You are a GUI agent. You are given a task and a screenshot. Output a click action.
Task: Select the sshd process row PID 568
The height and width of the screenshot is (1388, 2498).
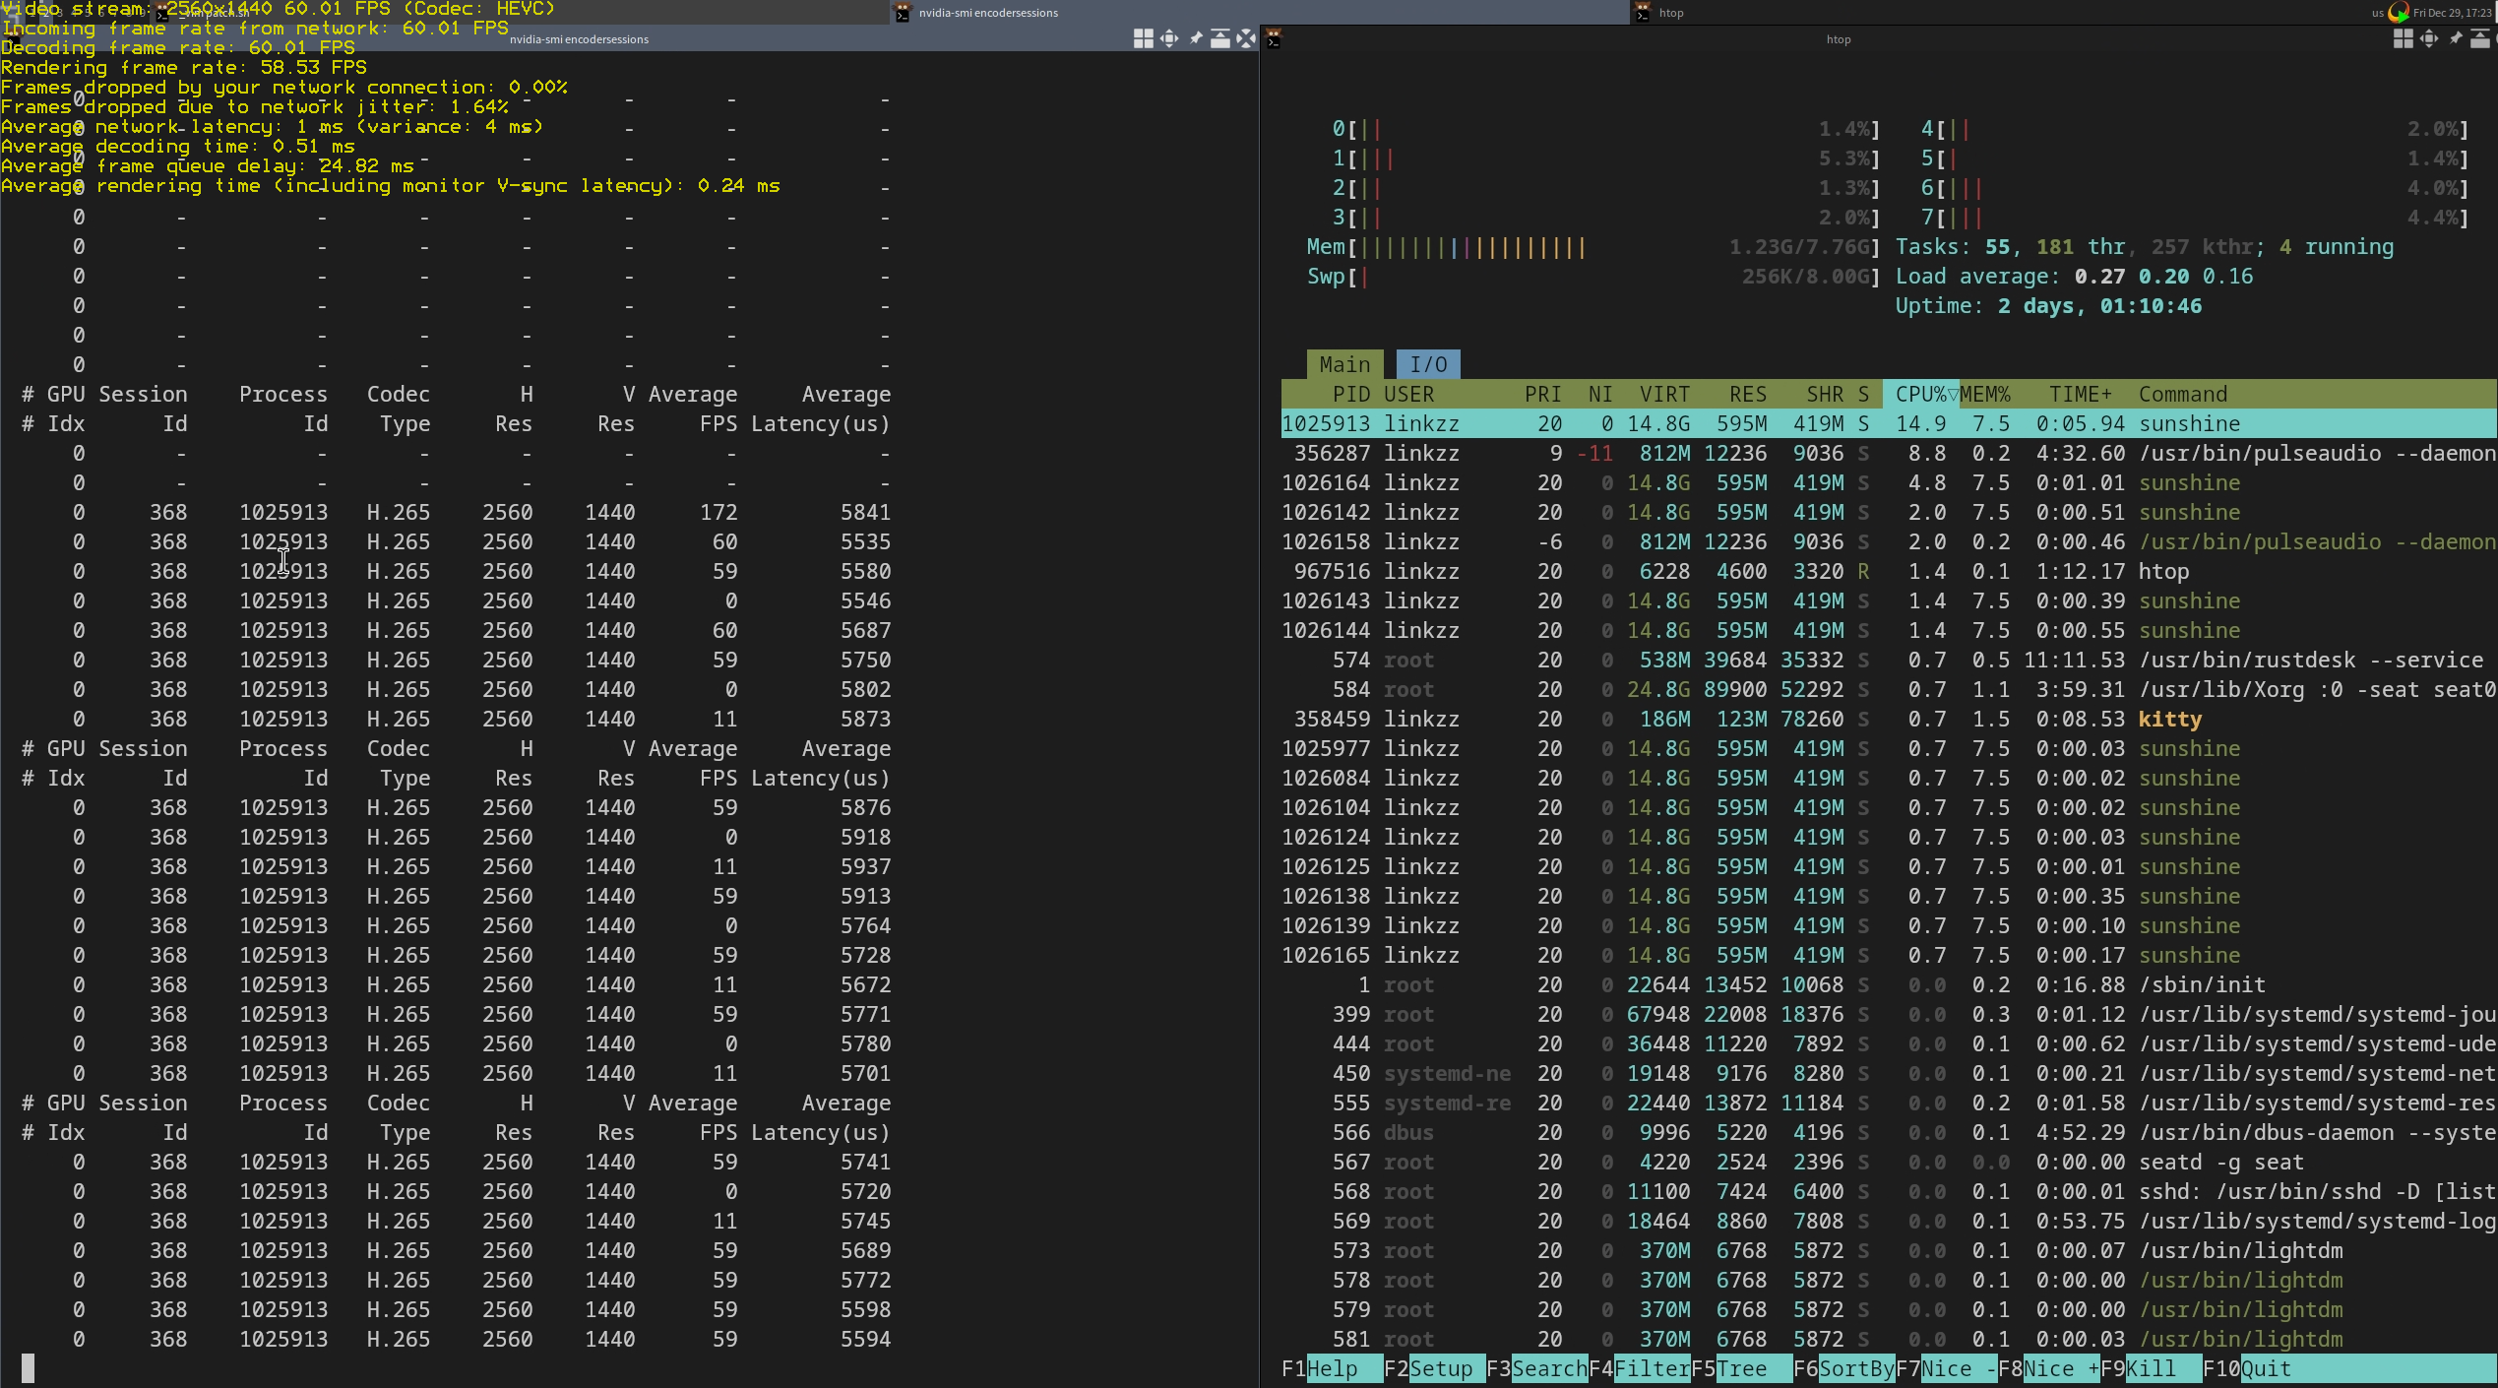pyautogui.click(x=1889, y=1191)
